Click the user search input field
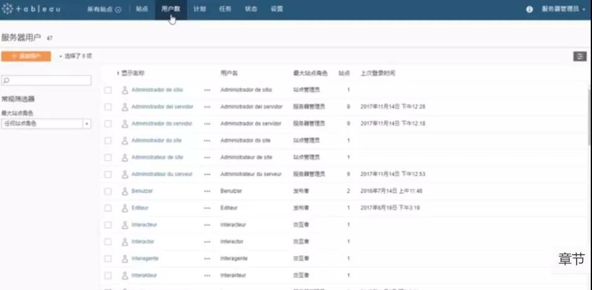The height and width of the screenshot is (290, 592). [46, 81]
